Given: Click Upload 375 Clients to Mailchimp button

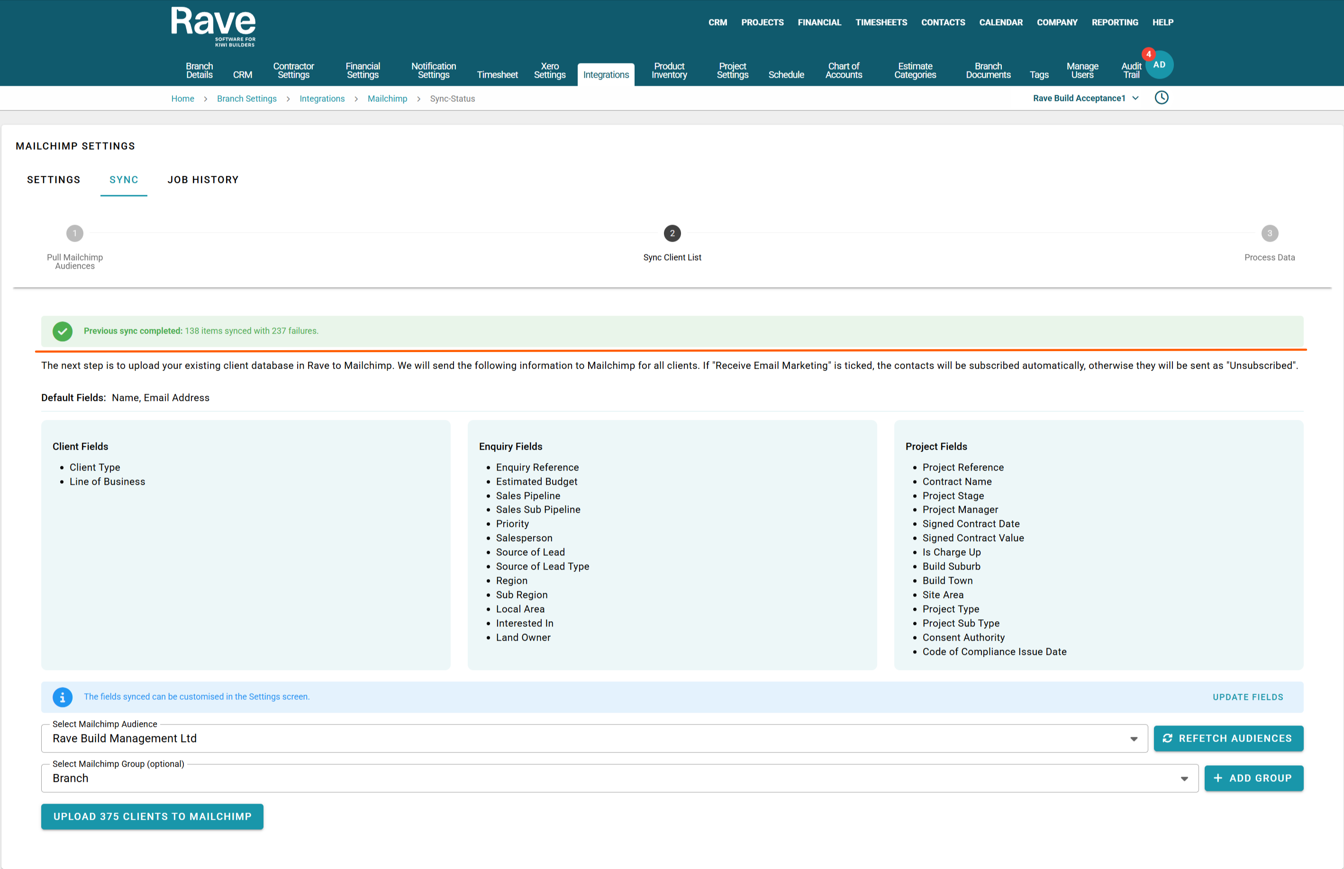Looking at the screenshot, I should coord(152,816).
